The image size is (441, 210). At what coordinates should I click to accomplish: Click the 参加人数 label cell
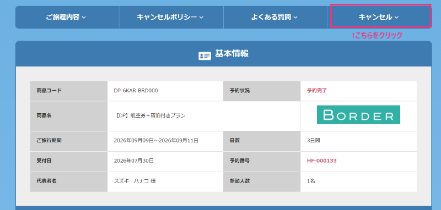pyautogui.click(x=262, y=181)
